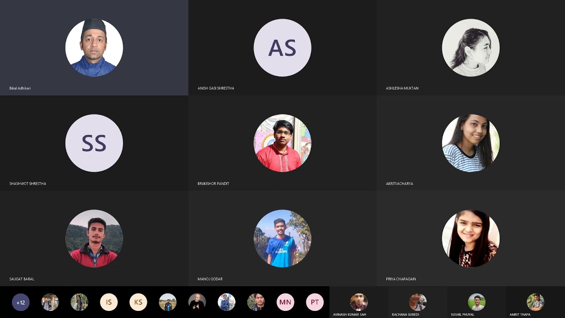Click the 'AVINASH KUMAR SAH' name label
The image size is (565, 318).
point(350,314)
